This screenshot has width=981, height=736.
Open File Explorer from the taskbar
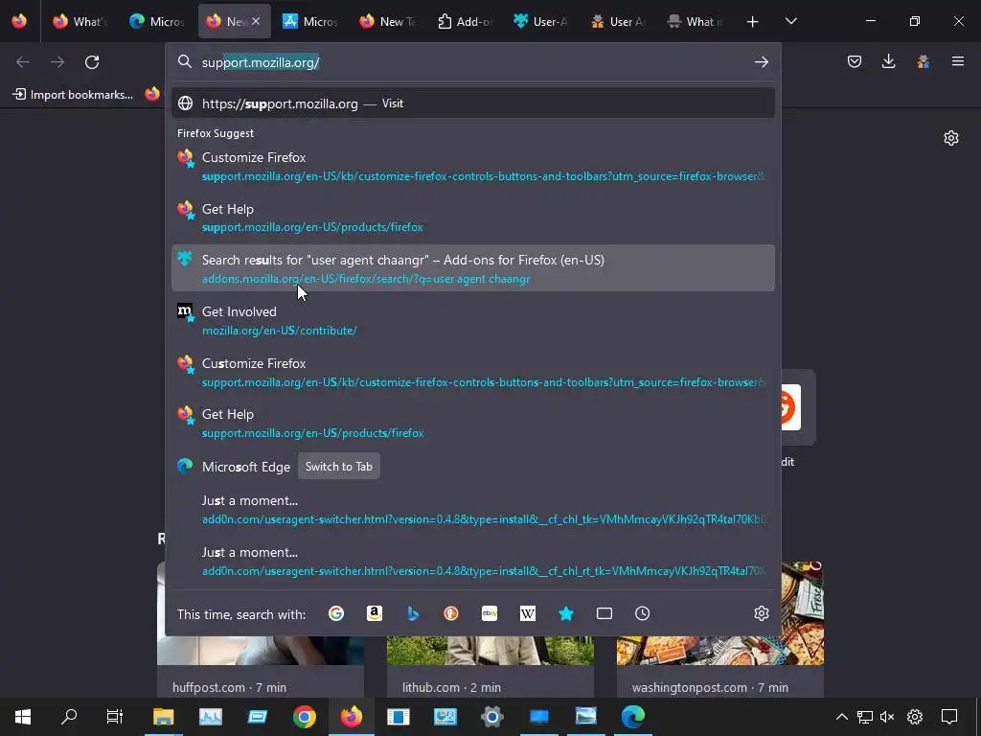coord(163,717)
